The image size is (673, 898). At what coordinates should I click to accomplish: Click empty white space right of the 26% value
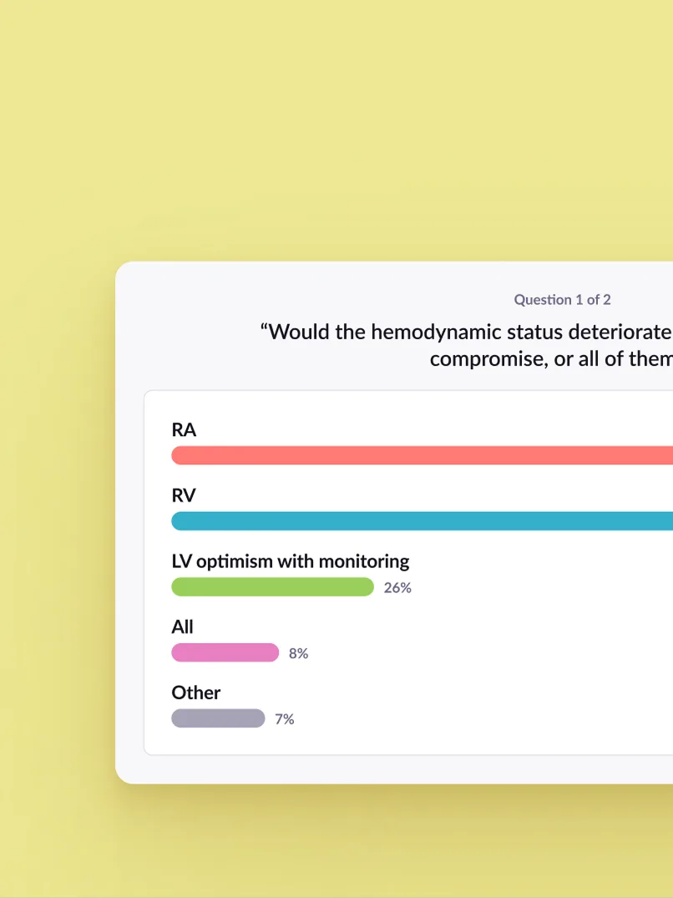[543, 588]
